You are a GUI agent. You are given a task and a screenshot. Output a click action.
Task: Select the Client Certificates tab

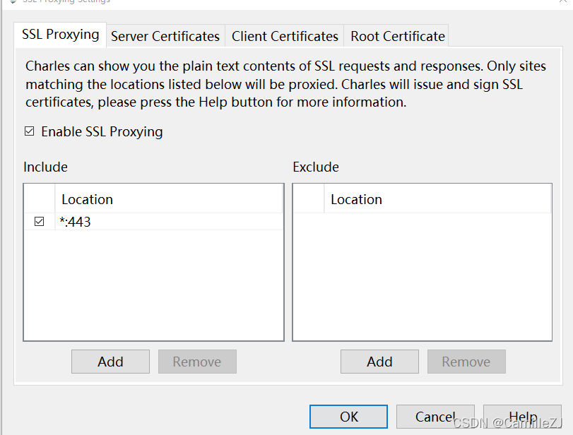click(285, 36)
